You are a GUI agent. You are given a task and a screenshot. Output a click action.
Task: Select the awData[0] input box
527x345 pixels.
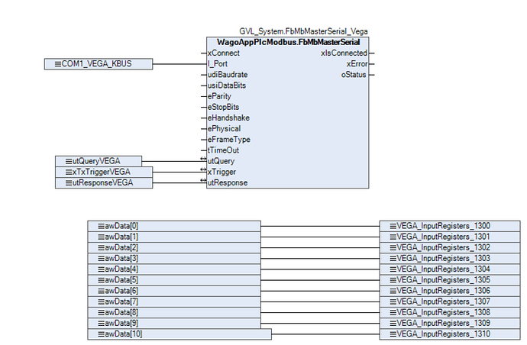pos(174,226)
